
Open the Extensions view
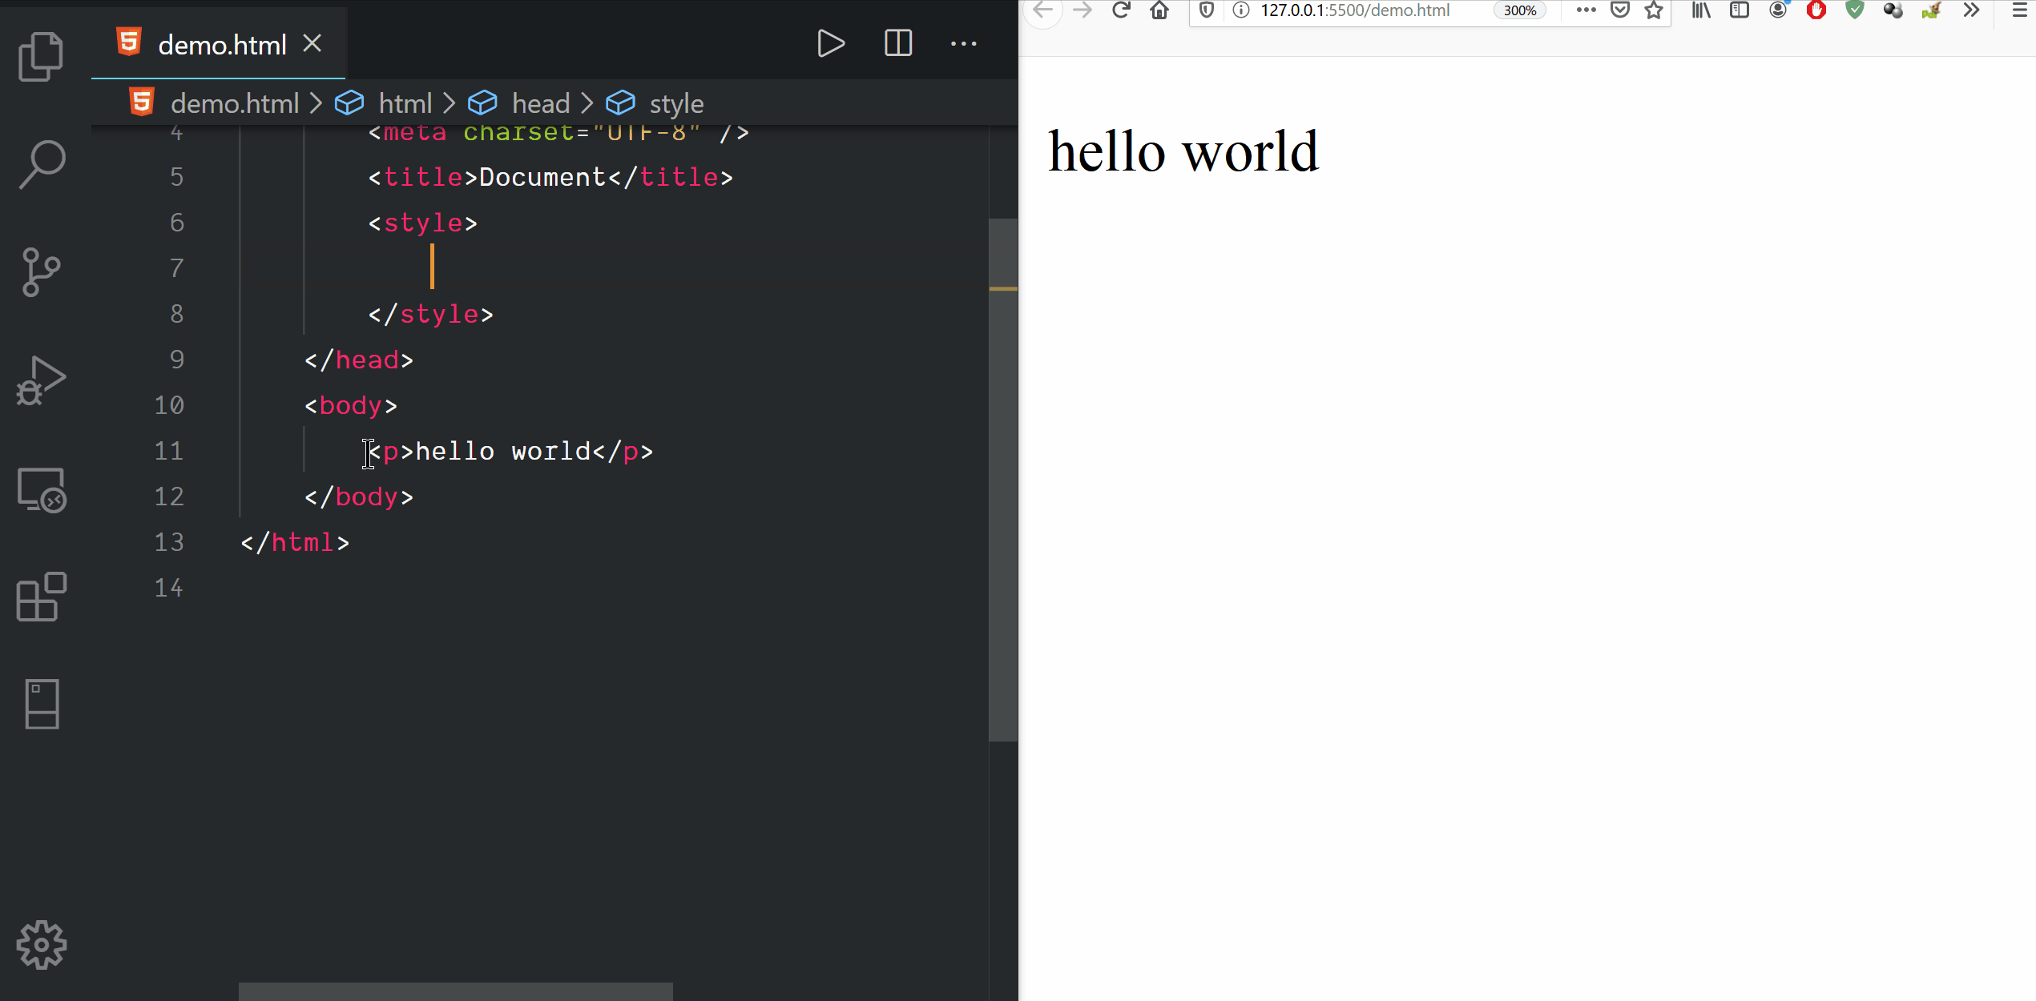coord(41,597)
